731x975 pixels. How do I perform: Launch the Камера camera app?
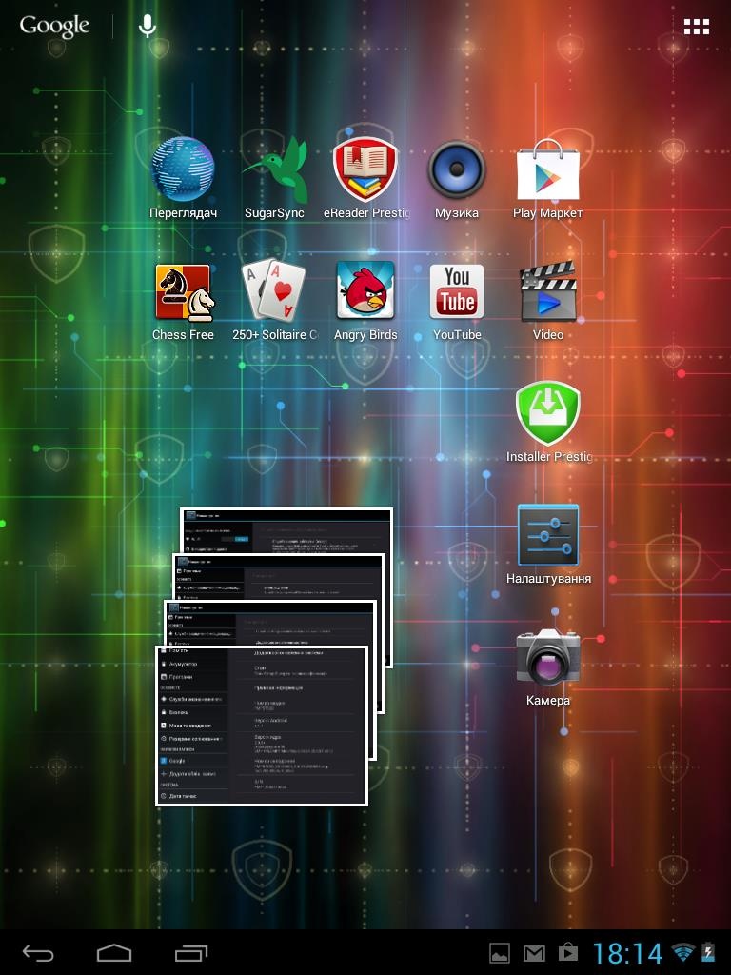click(x=548, y=659)
